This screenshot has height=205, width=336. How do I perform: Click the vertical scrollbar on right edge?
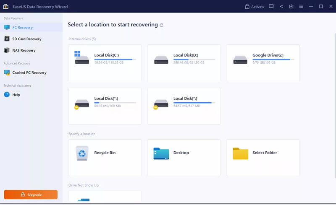335,106
